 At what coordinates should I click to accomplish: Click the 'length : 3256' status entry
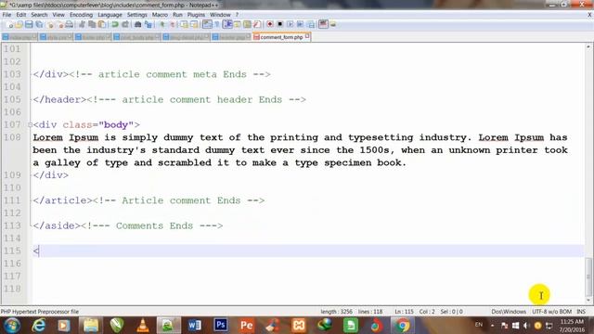[x=336, y=312]
